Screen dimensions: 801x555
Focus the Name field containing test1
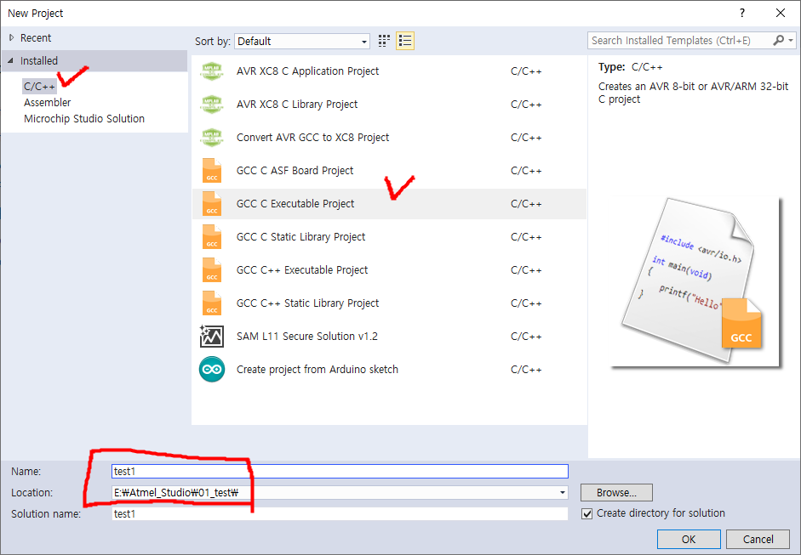pyautogui.click(x=340, y=472)
